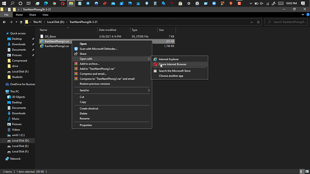
Task: Launch Opera from the taskbar
Action: click(x=62, y=3)
